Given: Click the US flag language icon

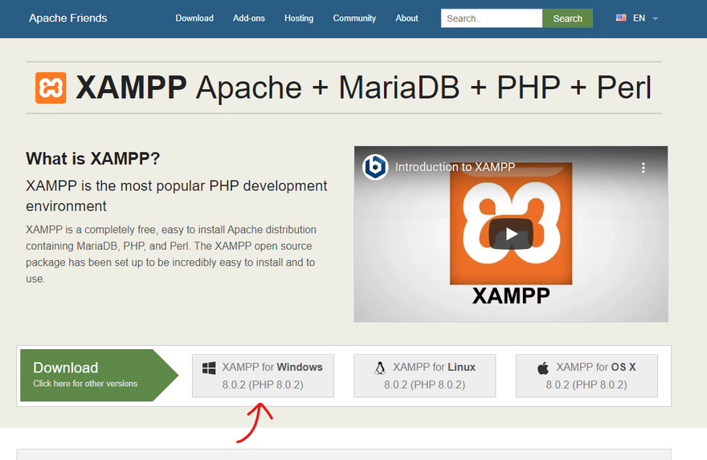Looking at the screenshot, I should click(x=621, y=18).
